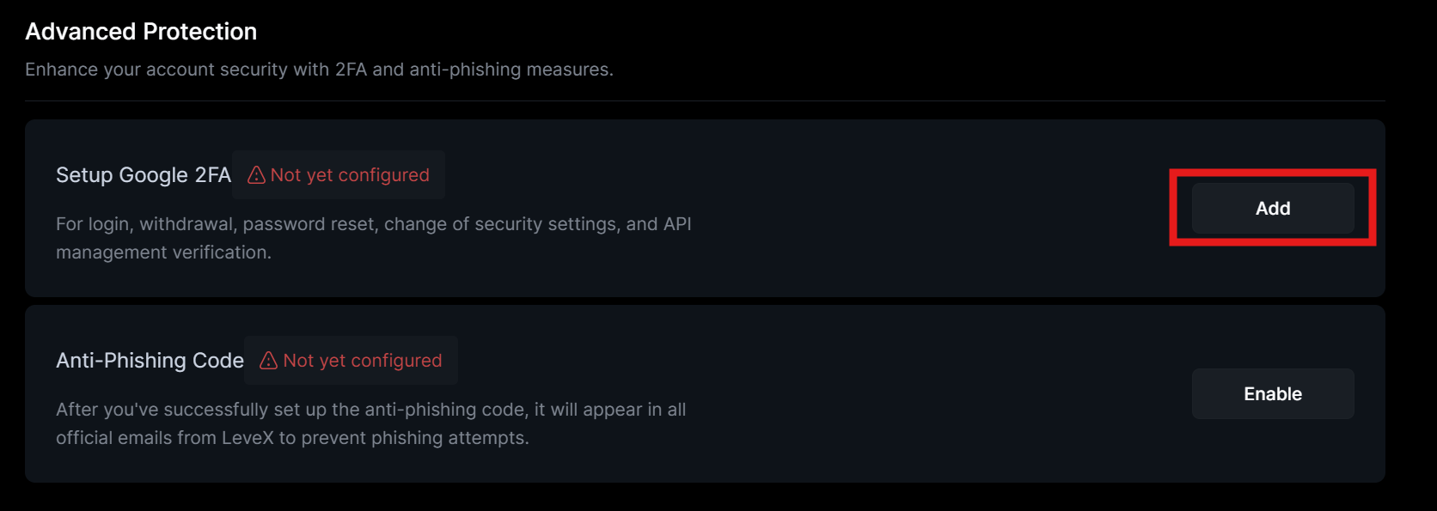This screenshot has width=1437, height=511.
Task: Click the Advanced Protection heading
Action: point(141,32)
